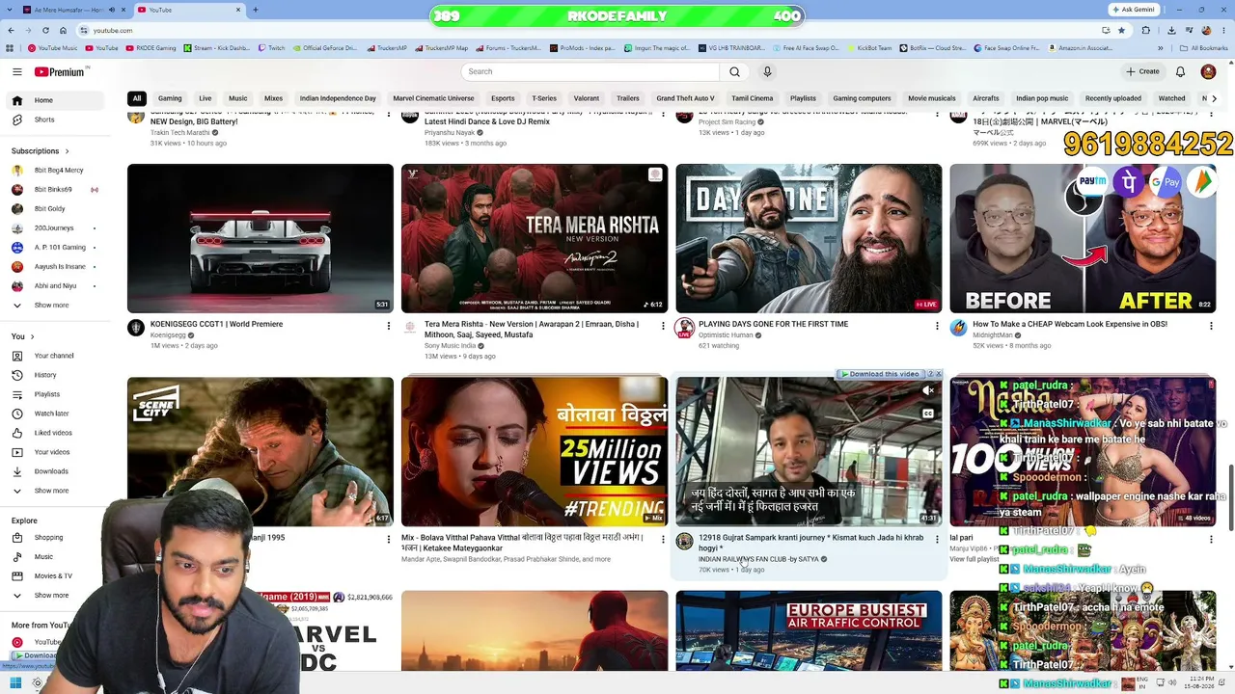Open the account avatar menu
Screen dimensions: 1235x694
(1208, 71)
